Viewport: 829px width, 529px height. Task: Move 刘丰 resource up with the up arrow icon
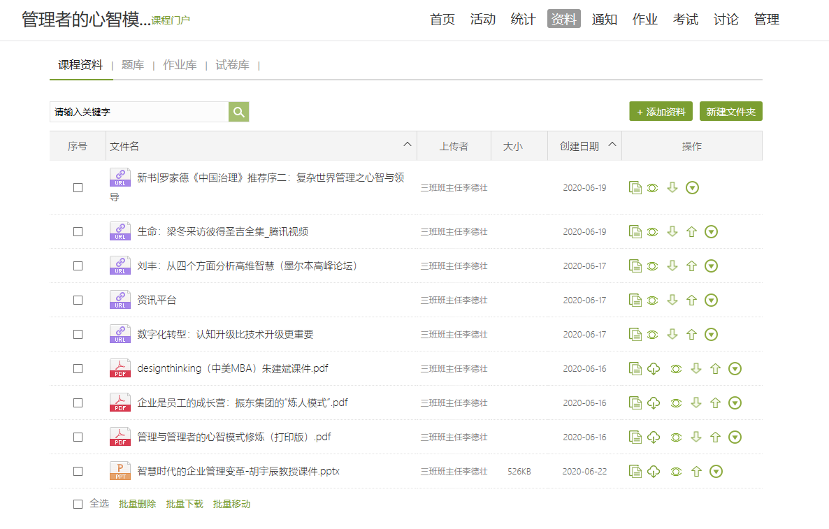(691, 266)
